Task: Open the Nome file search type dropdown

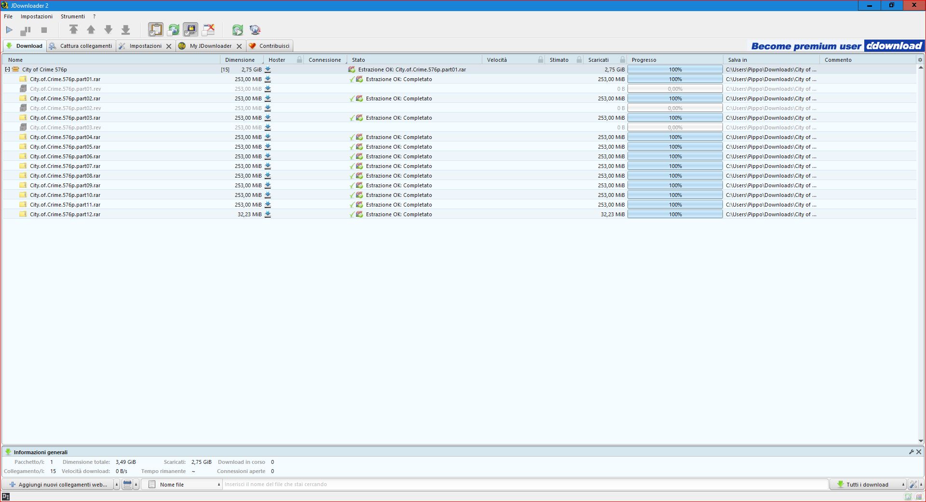Action: (x=182, y=485)
